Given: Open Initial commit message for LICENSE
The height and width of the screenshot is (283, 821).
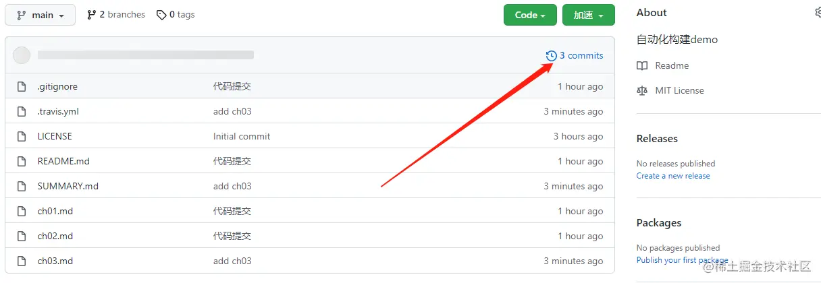Looking at the screenshot, I should tap(242, 136).
